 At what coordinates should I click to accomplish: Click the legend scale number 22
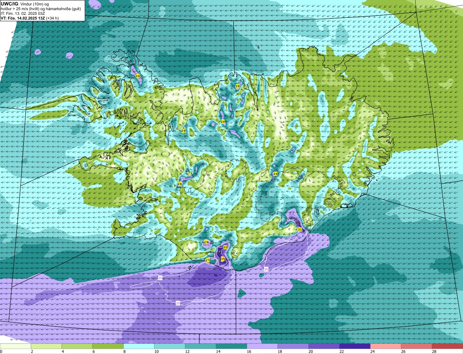(341, 351)
